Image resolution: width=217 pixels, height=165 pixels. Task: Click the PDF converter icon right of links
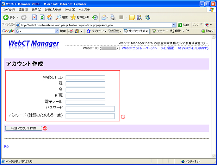click(207, 25)
